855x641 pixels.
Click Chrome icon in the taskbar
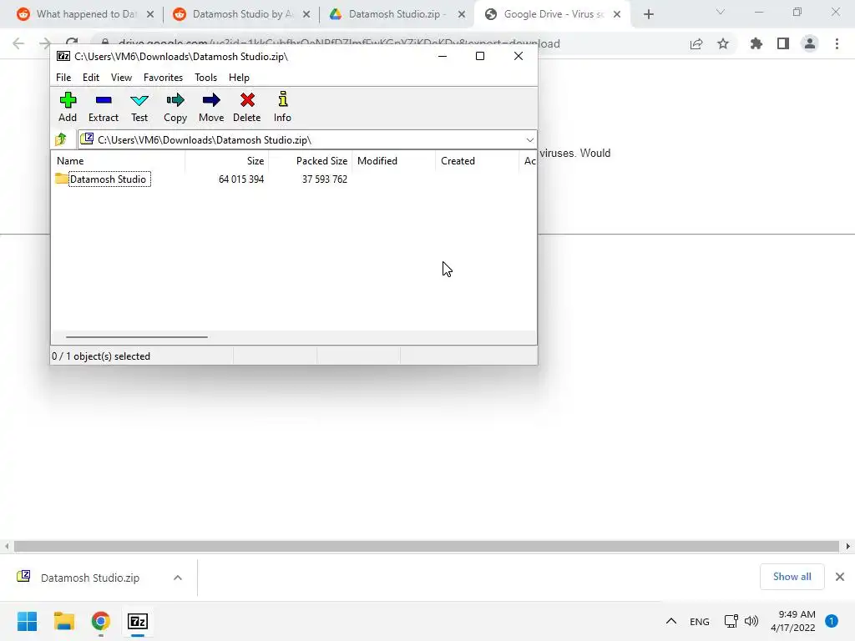(x=101, y=621)
